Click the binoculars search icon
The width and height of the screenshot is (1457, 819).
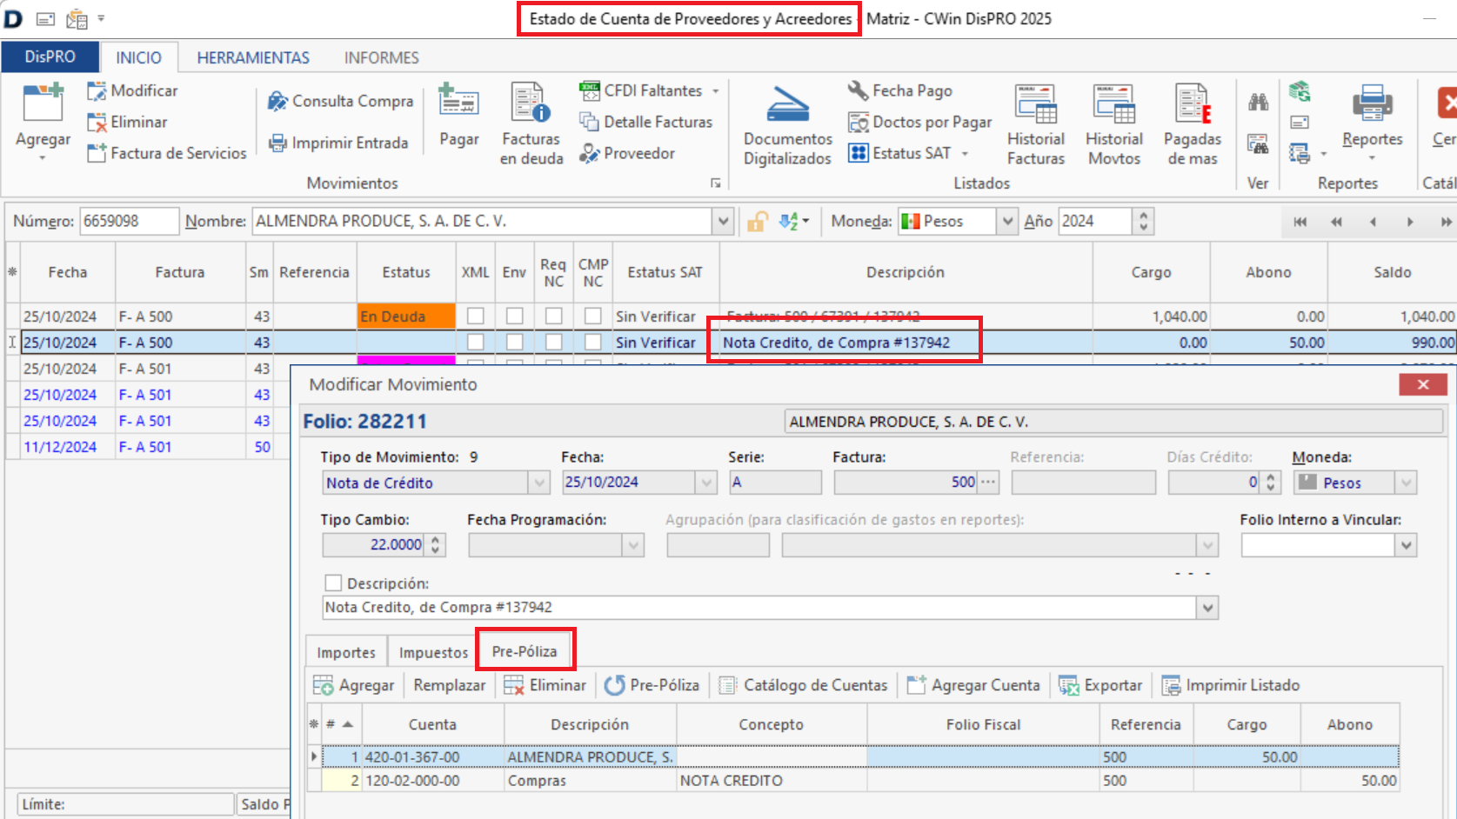[x=1258, y=102]
